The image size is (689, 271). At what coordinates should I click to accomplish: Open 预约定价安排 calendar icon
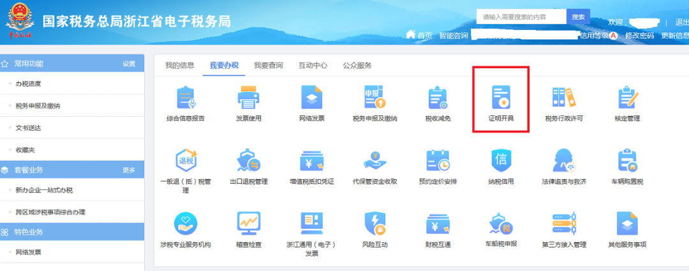pyautogui.click(x=438, y=160)
